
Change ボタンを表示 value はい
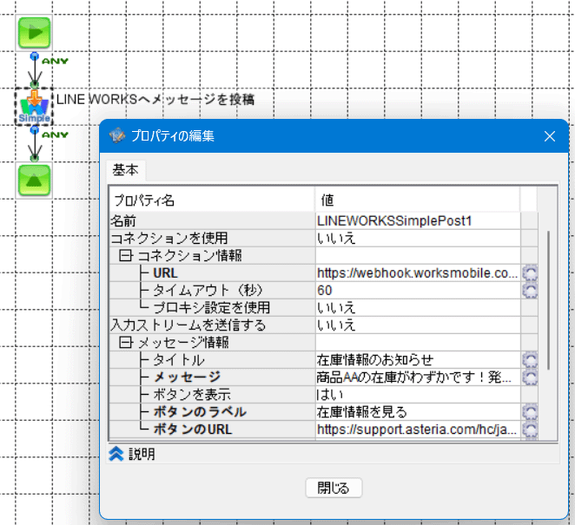pyautogui.click(x=418, y=395)
